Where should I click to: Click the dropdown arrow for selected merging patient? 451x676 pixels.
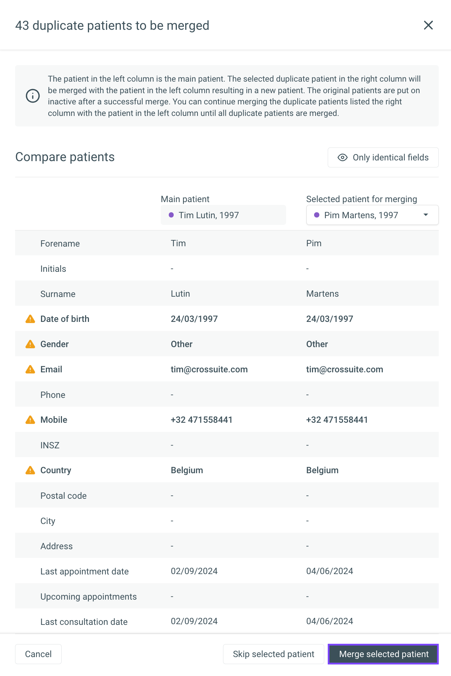pyautogui.click(x=426, y=215)
